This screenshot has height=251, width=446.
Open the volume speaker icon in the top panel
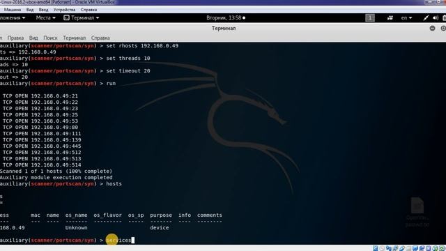coord(436,18)
